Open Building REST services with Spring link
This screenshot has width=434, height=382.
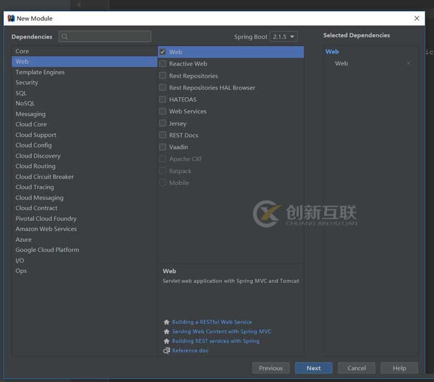[x=216, y=341]
